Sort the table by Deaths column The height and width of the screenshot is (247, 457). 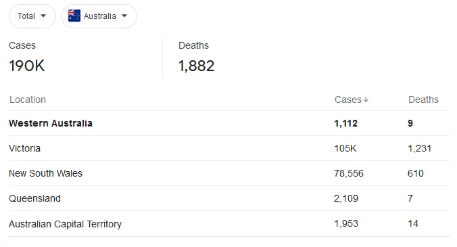(x=423, y=99)
